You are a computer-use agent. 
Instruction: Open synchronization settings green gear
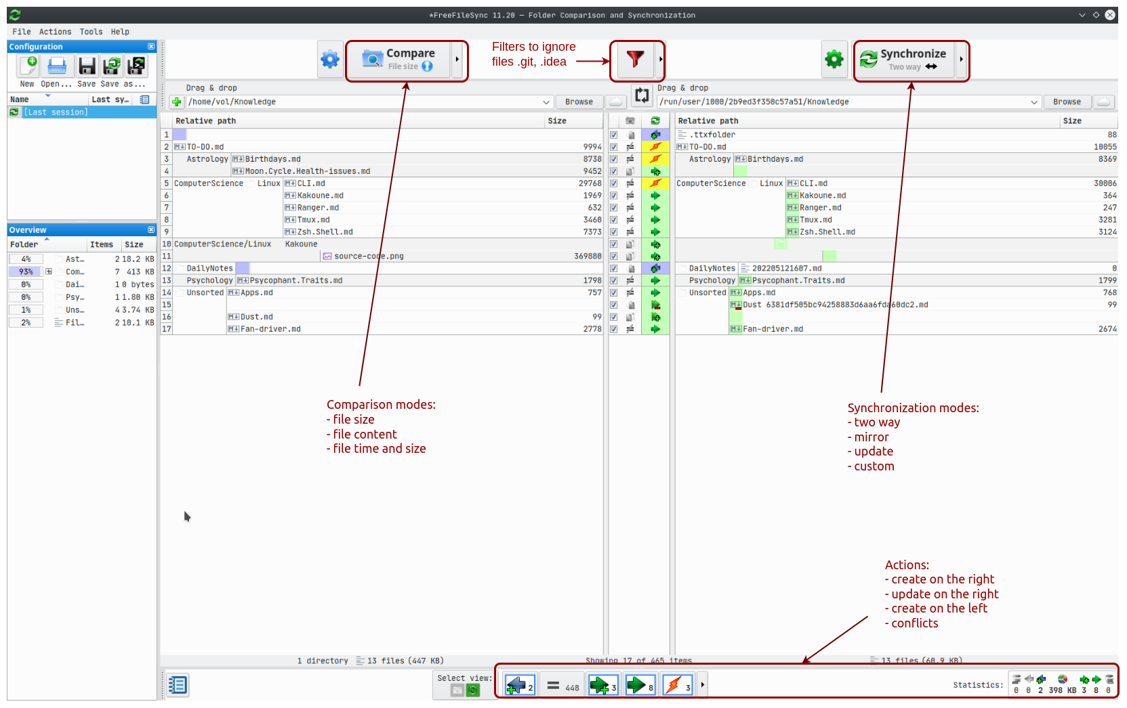[834, 60]
